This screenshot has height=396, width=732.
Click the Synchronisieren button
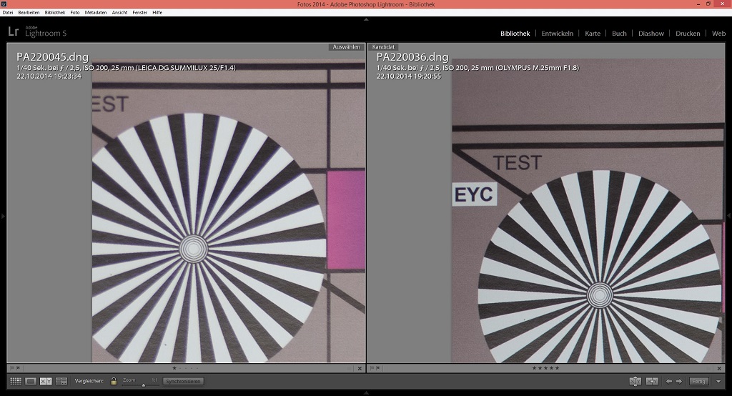pos(184,382)
